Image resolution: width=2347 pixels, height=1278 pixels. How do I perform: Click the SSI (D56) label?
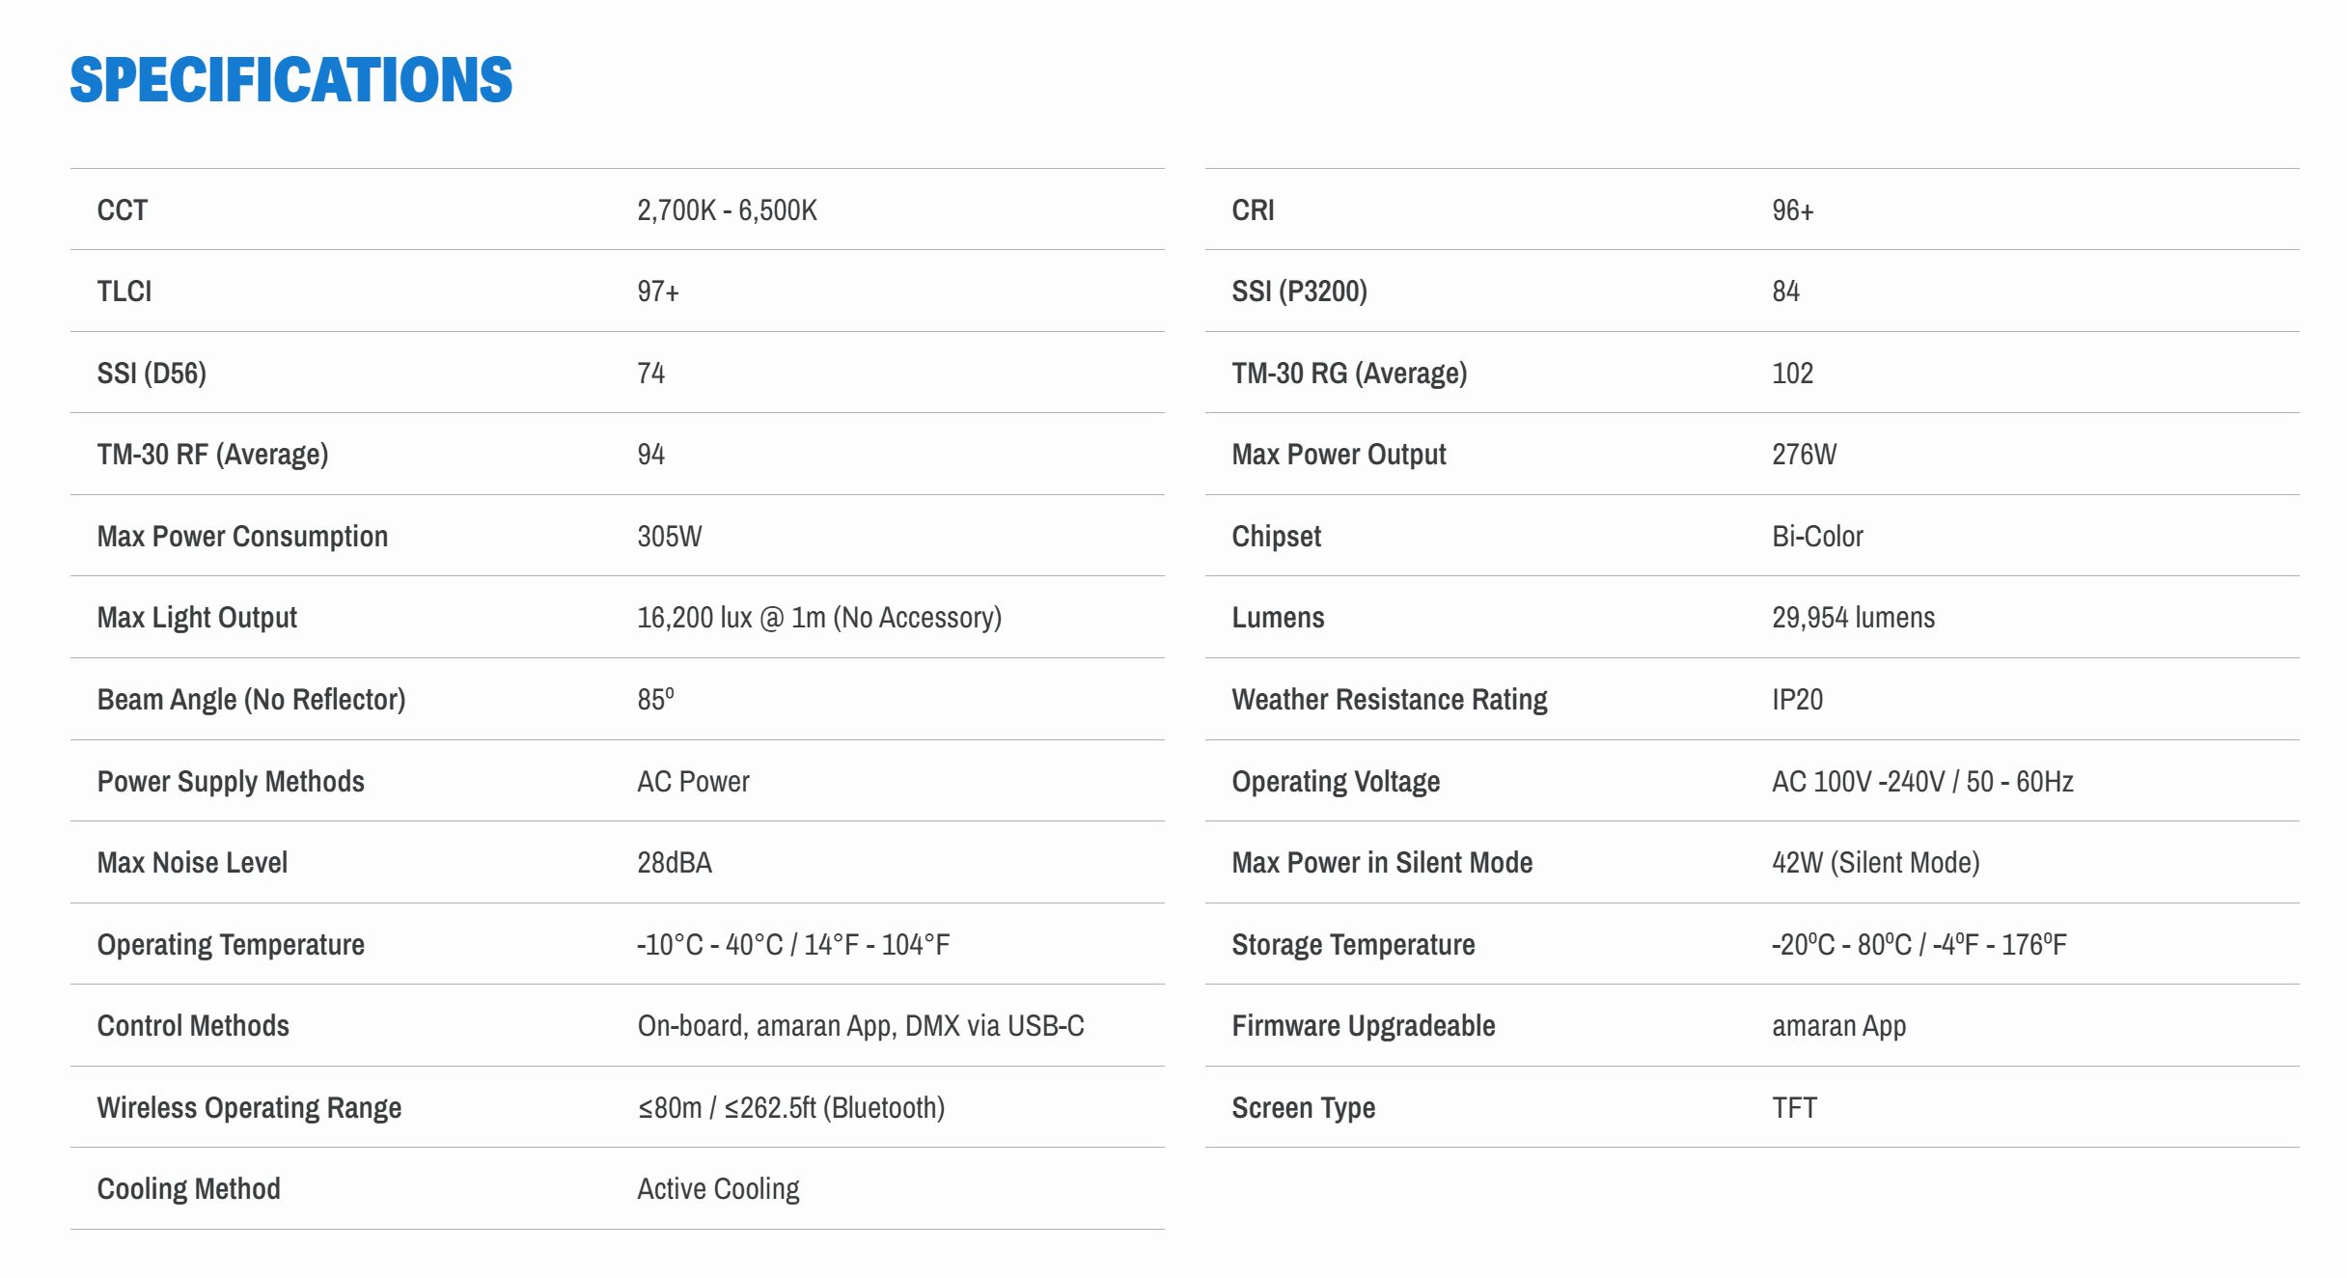[152, 374]
